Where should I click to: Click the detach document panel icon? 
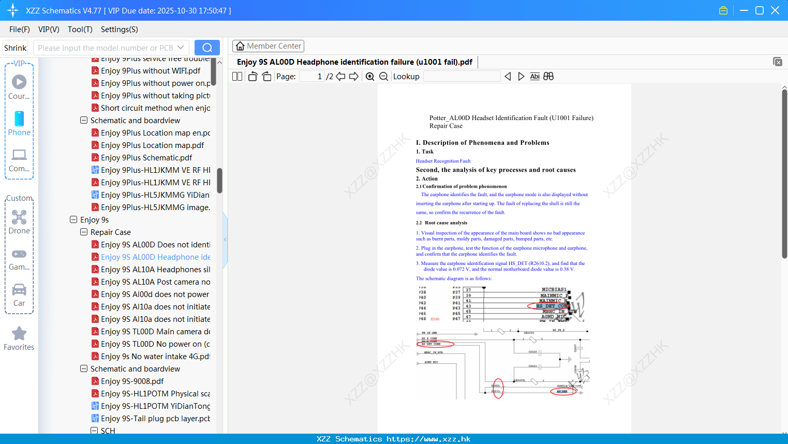[778, 62]
